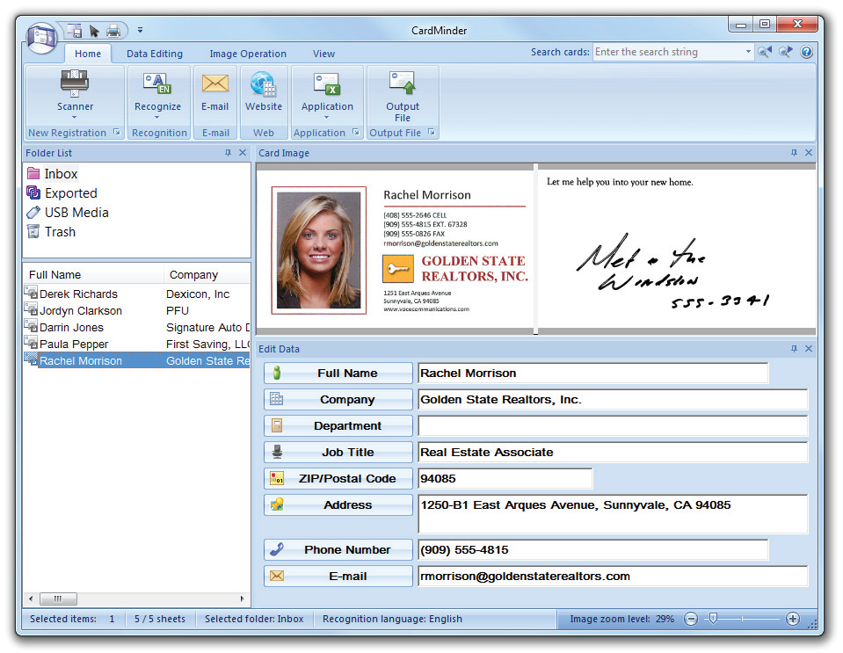The width and height of the screenshot is (843, 653).
Task: Open Quick Access Toolbar customize dropdown
Action: pos(140,31)
